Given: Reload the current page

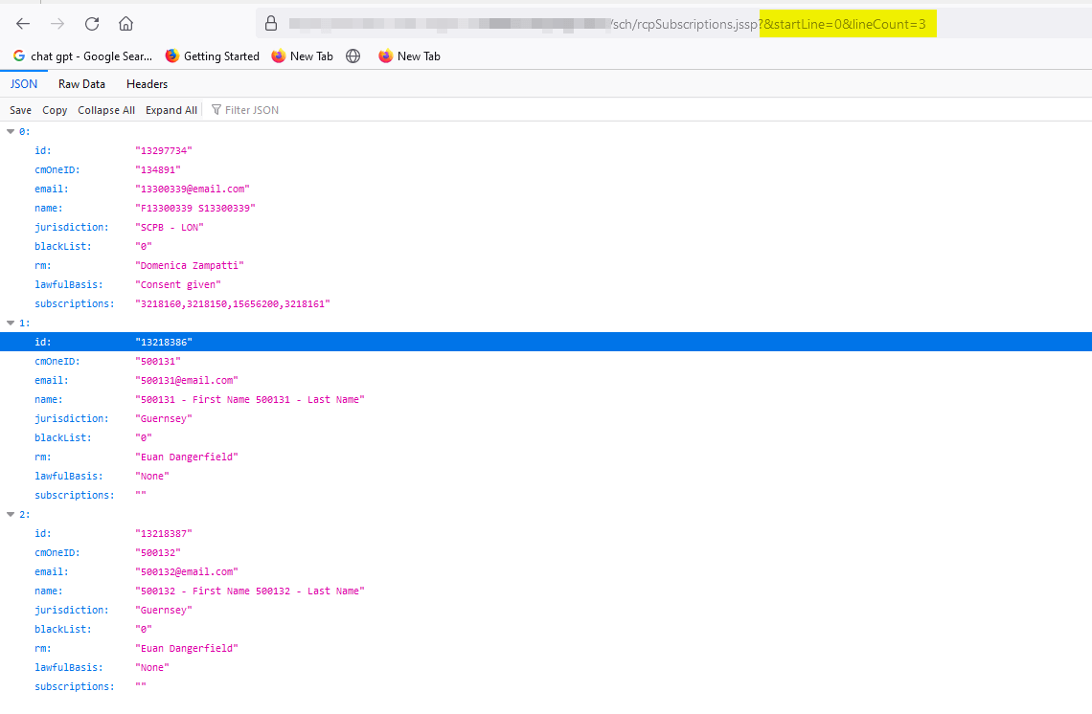Looking at the screenshot, I should pyautogui.click(x=90, y=23).
